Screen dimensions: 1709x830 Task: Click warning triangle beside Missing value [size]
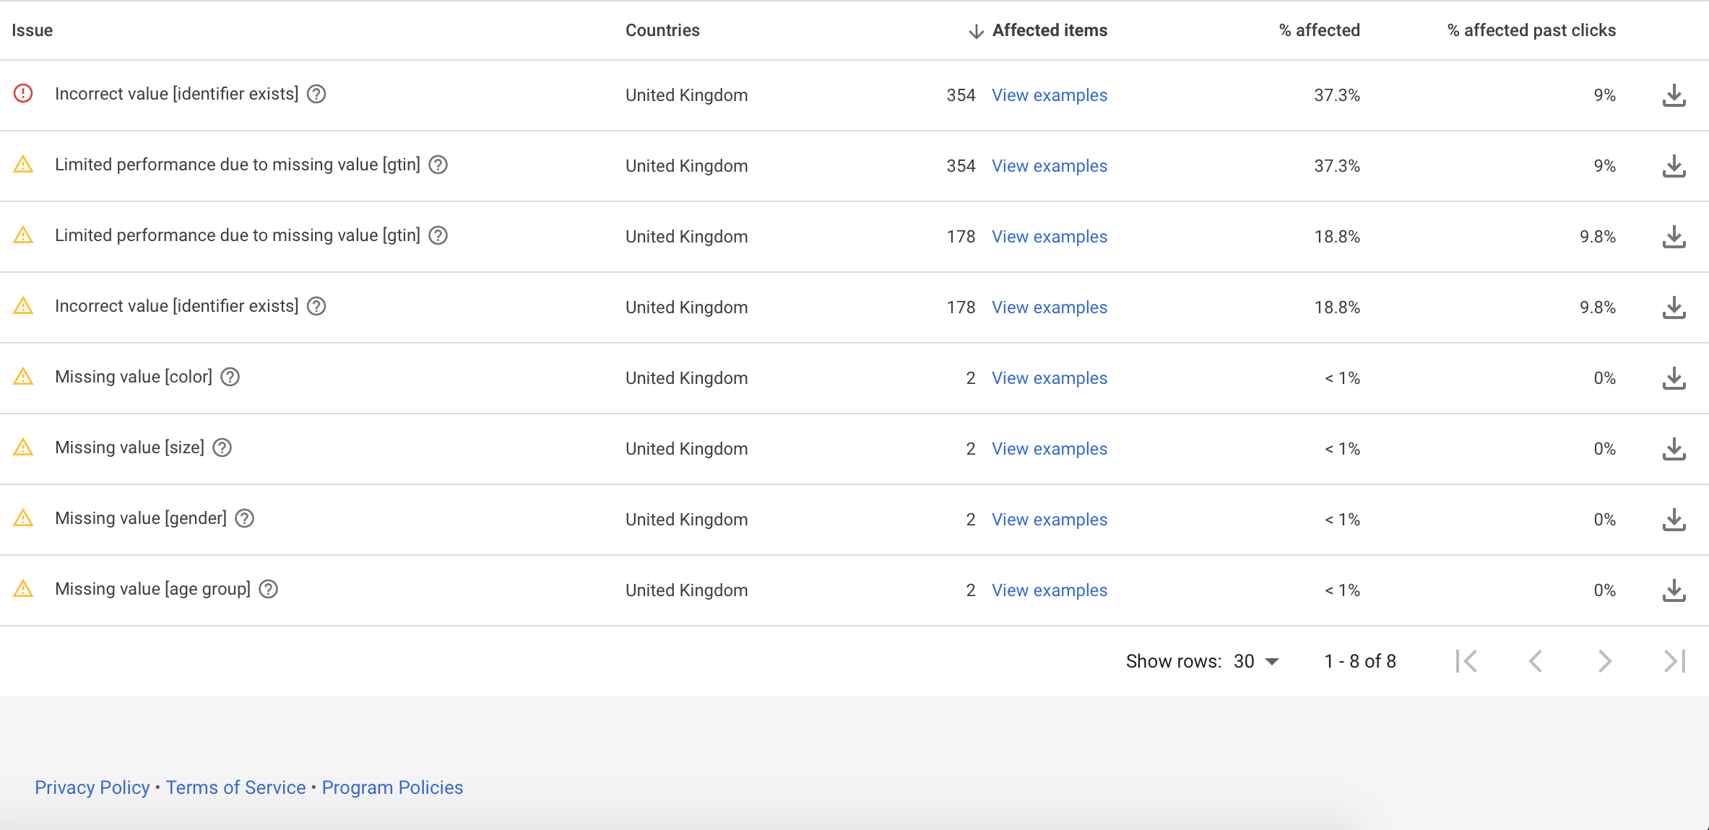pos(23,447)
